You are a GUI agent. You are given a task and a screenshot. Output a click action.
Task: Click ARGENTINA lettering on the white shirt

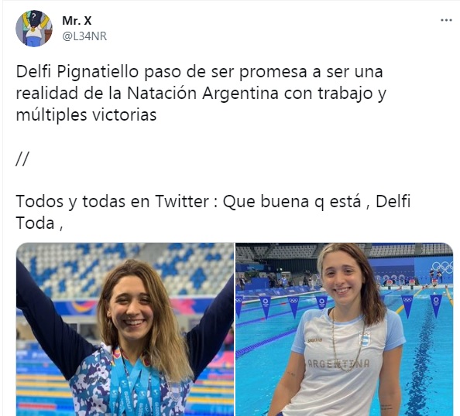click(x=338, y=363)
